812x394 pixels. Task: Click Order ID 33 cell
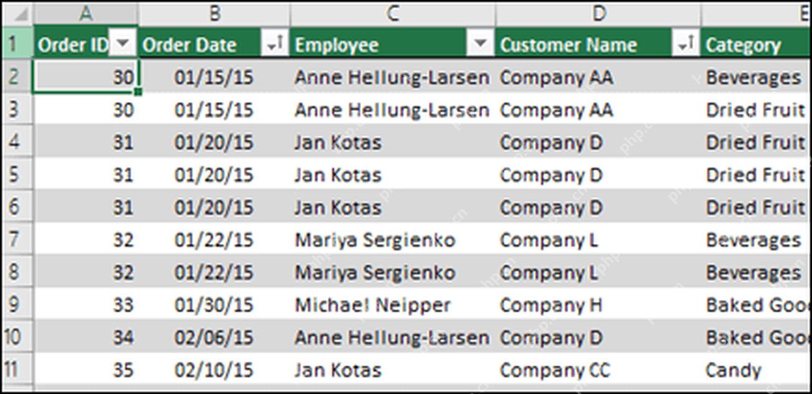(x=85, y=305)
